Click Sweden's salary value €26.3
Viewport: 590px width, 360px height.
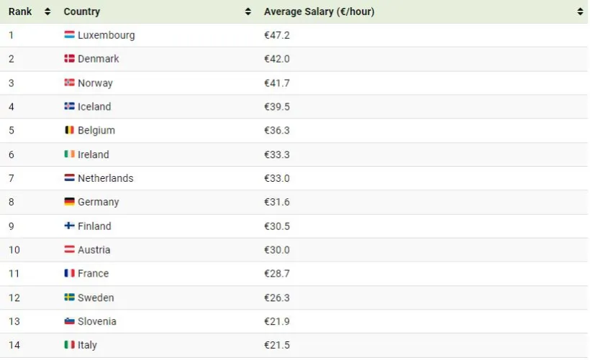(x=277, y=297)
